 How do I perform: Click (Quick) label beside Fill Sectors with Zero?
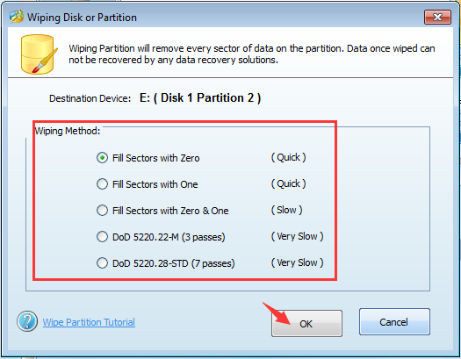(288, 157)
